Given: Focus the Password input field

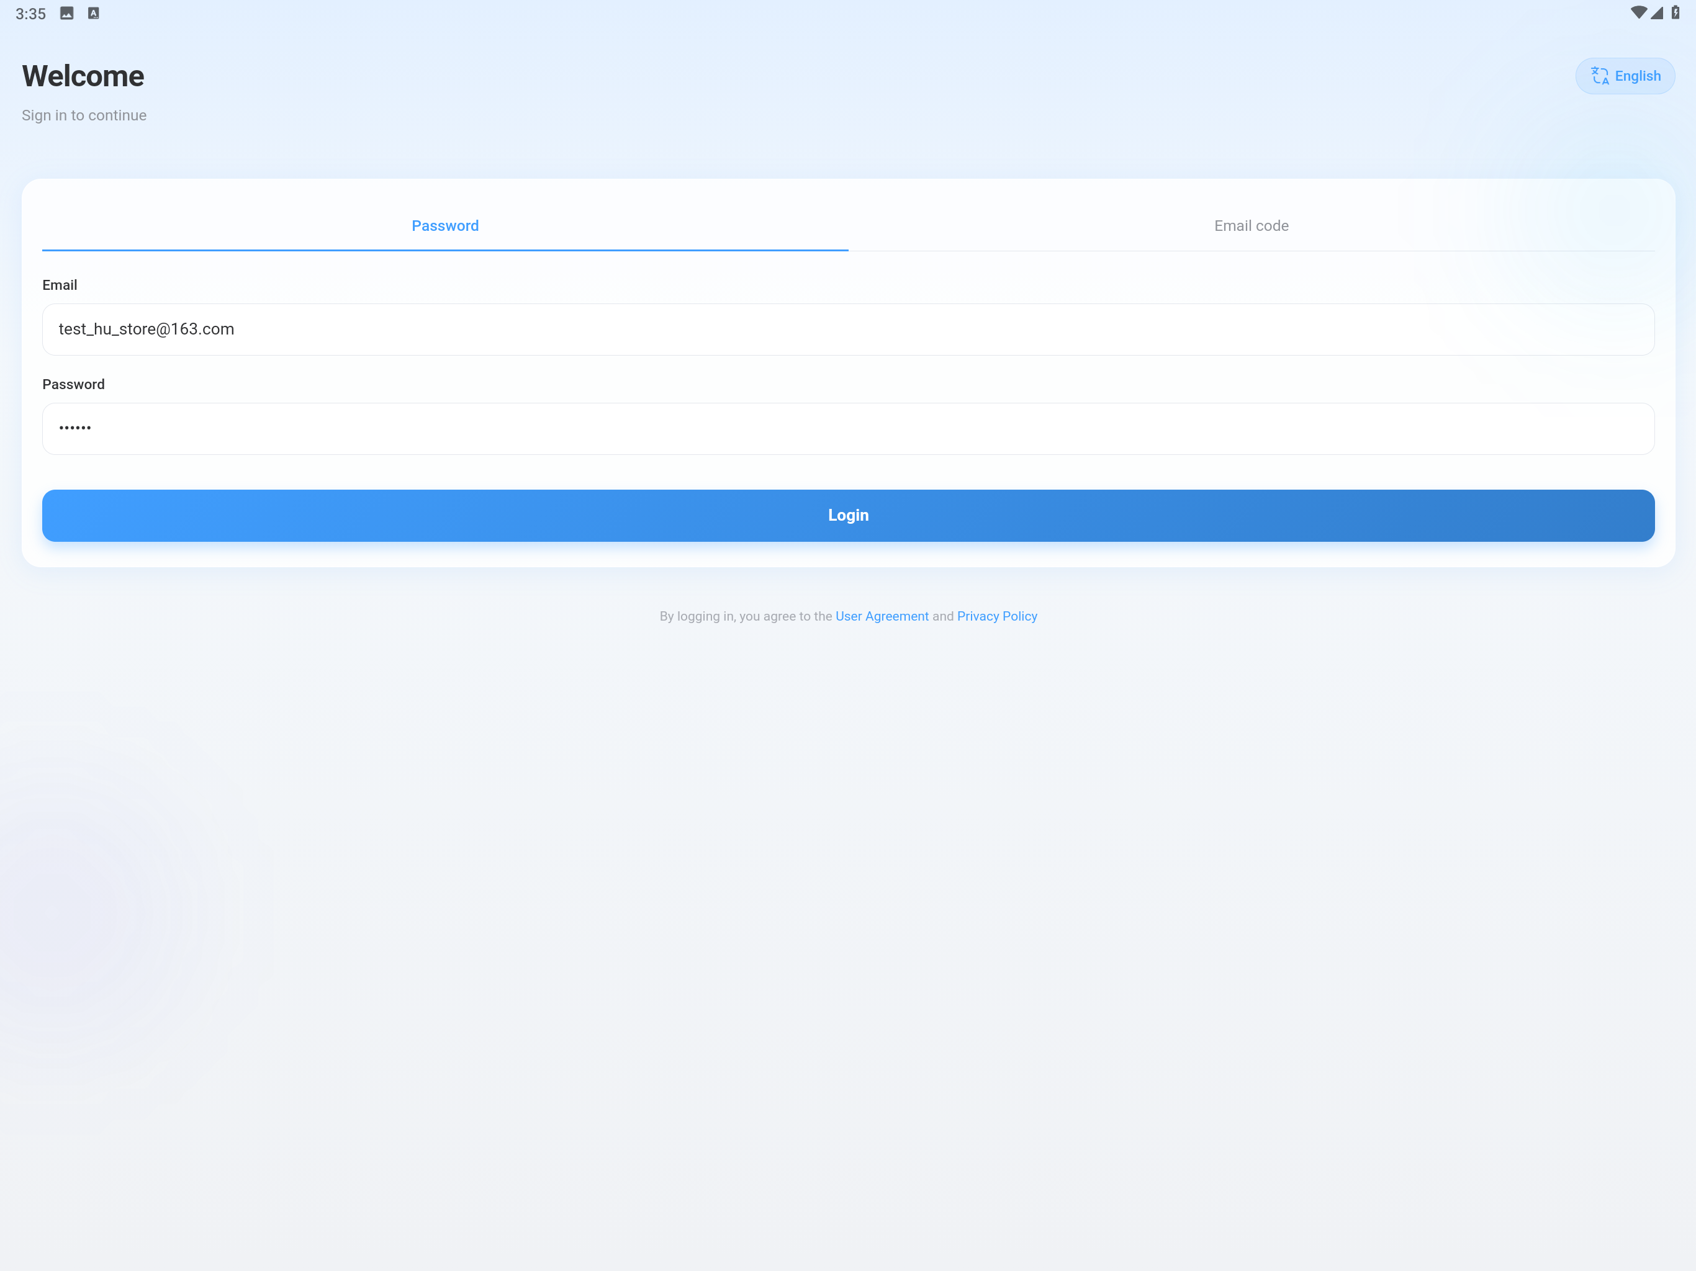Looking at the screenshot, I should point(848,428).
